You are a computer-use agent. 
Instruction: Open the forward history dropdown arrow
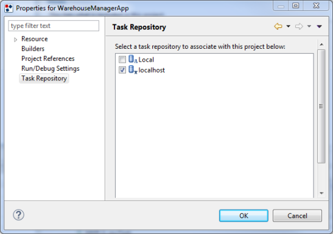click(309, 26)
